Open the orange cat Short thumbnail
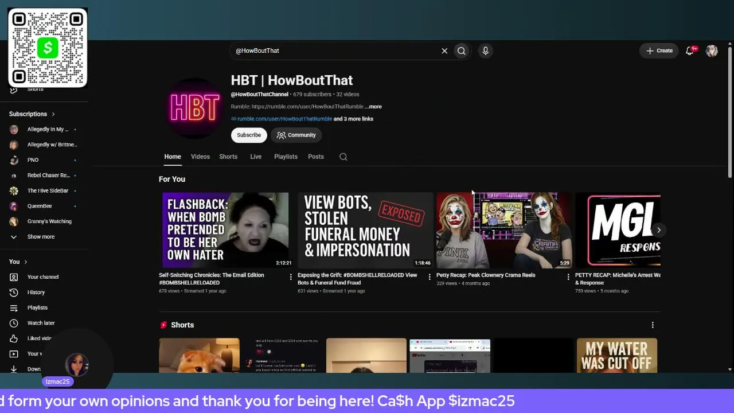Image resolution: width=734 pixels, height=413 pixels. point(199,355)
